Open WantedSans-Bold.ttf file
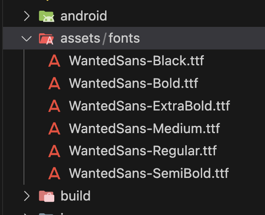Viewport: 265px width, 215px height. pos(133,83)
